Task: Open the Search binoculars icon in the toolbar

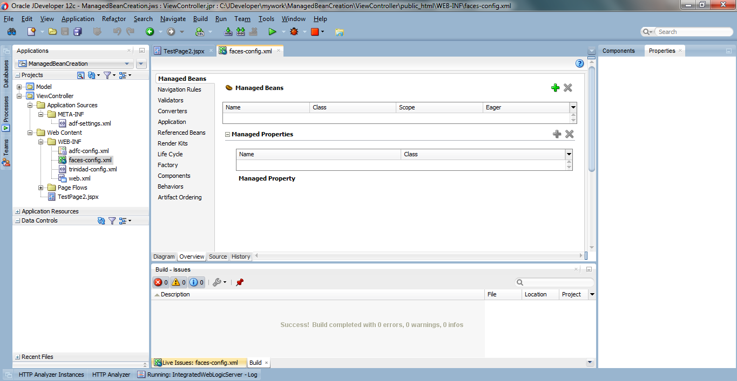Action: pyautogui.click(x=11, y=31)
